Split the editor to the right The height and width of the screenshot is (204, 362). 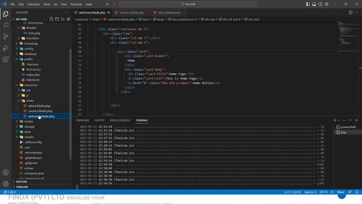[351, 12]
